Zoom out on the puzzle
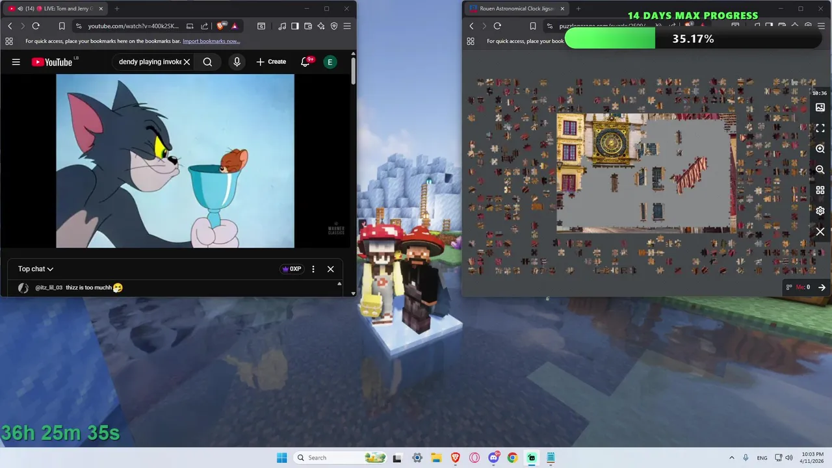This screenshot has height=468, width=832. click(820, 170)
